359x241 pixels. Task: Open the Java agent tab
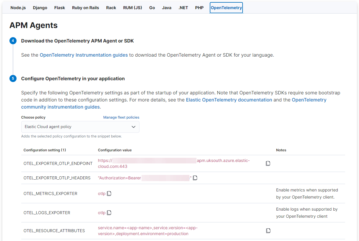[x=167, y=8]
